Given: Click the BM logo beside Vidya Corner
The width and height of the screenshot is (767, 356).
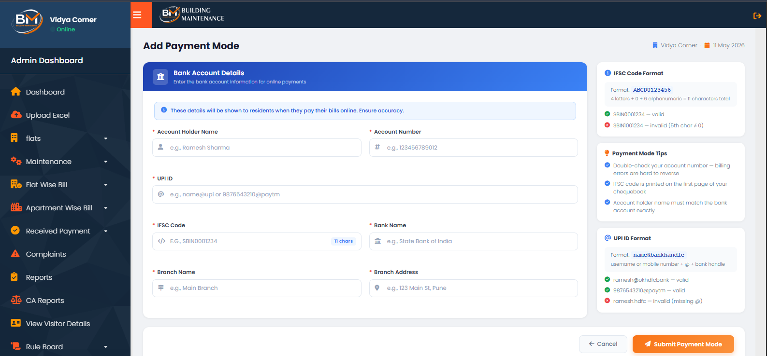Looking at the screenshot, I should [x=27, y=22].
